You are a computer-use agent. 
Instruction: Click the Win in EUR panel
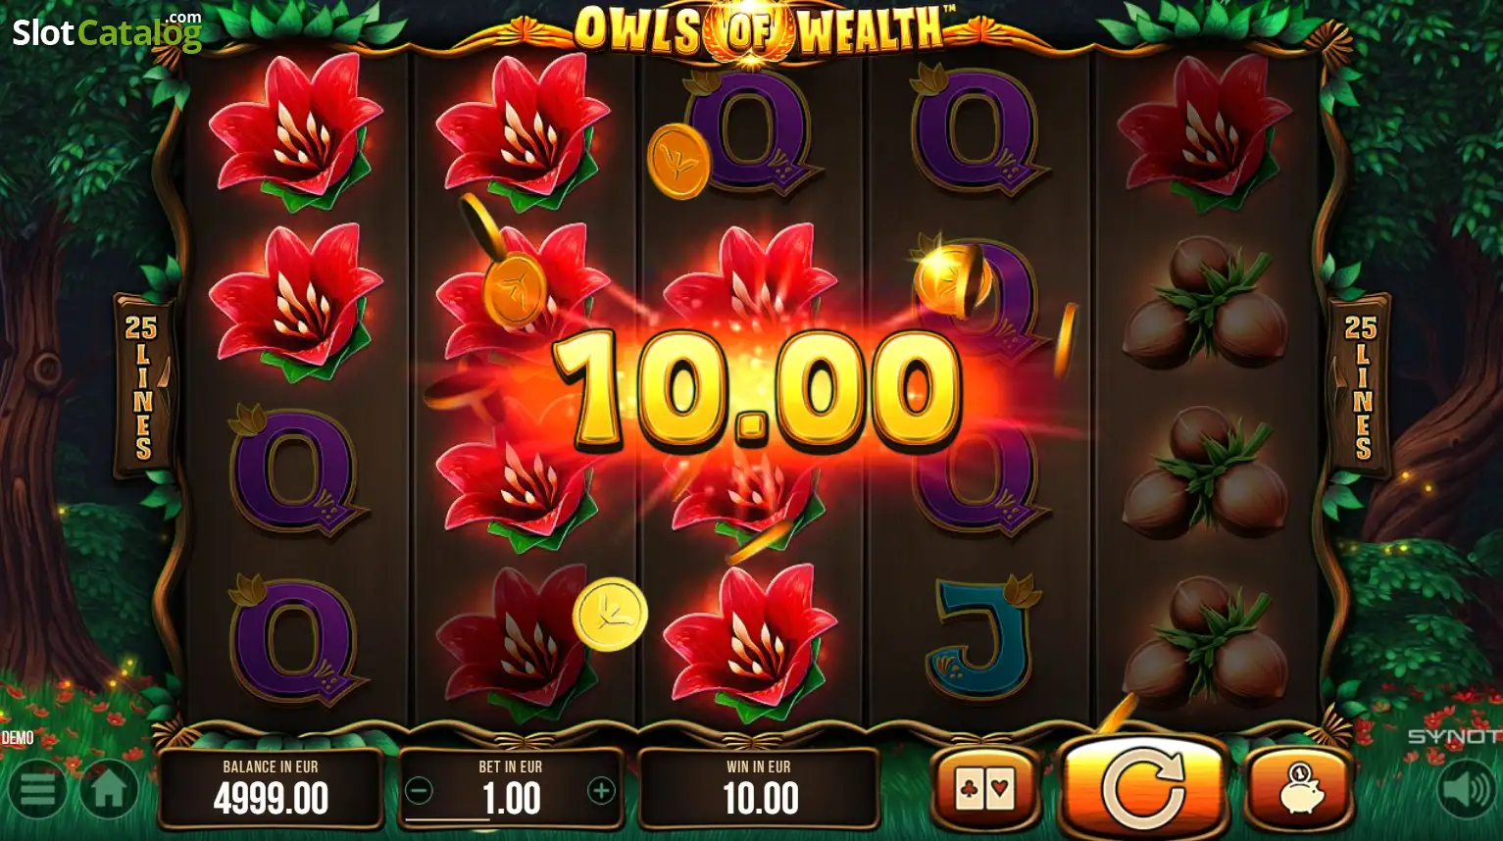click(x=759, y=789)
